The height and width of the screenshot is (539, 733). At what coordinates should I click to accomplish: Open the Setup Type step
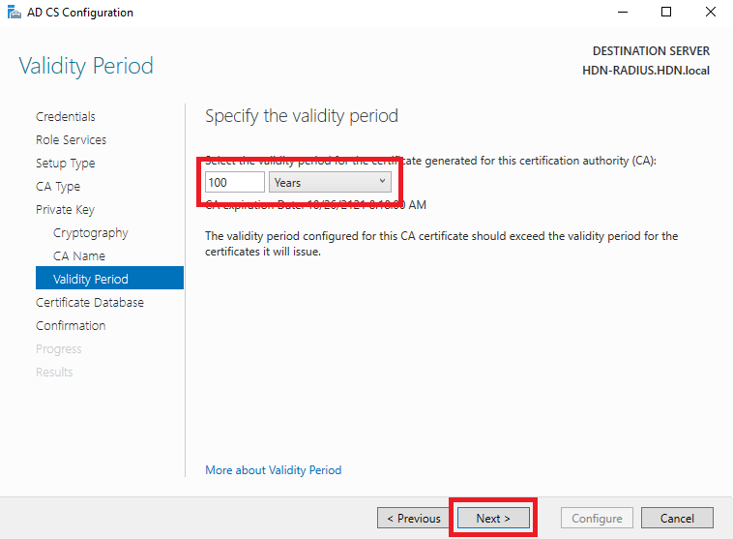click(x=66, y=164)
